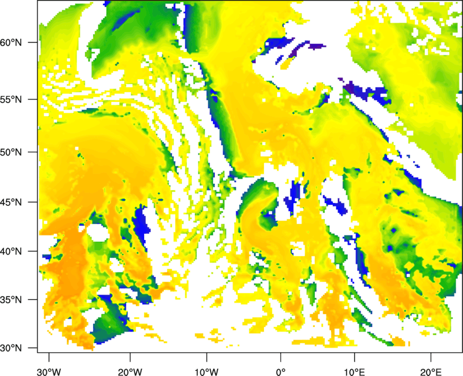Click the 20°W longitude label

[130, 372]
